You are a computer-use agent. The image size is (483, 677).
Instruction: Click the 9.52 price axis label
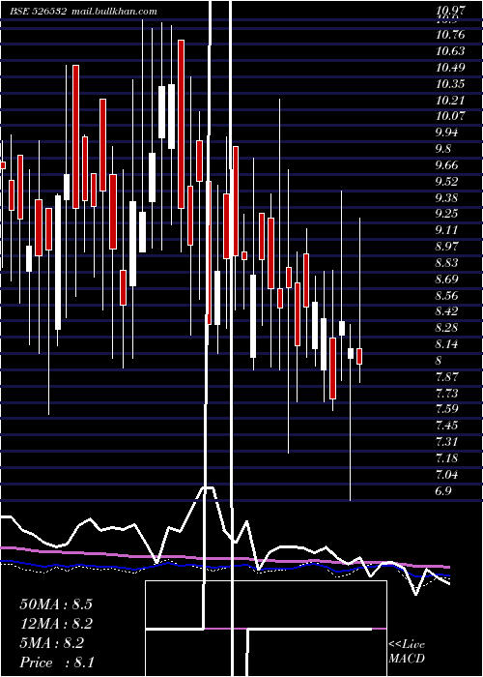[447, 182]
